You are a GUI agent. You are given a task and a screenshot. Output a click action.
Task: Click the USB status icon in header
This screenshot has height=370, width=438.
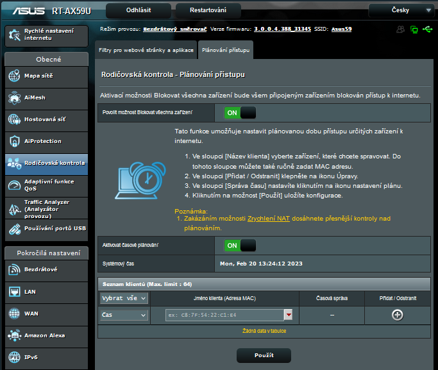coord(428,29)
